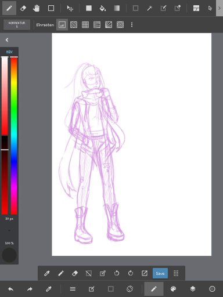Enable the grid snap guide

85,25
